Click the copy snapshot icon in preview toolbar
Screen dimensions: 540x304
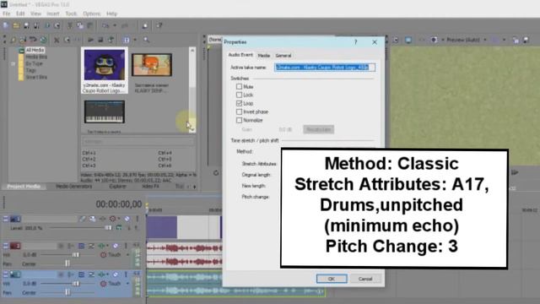coord(516,40)
